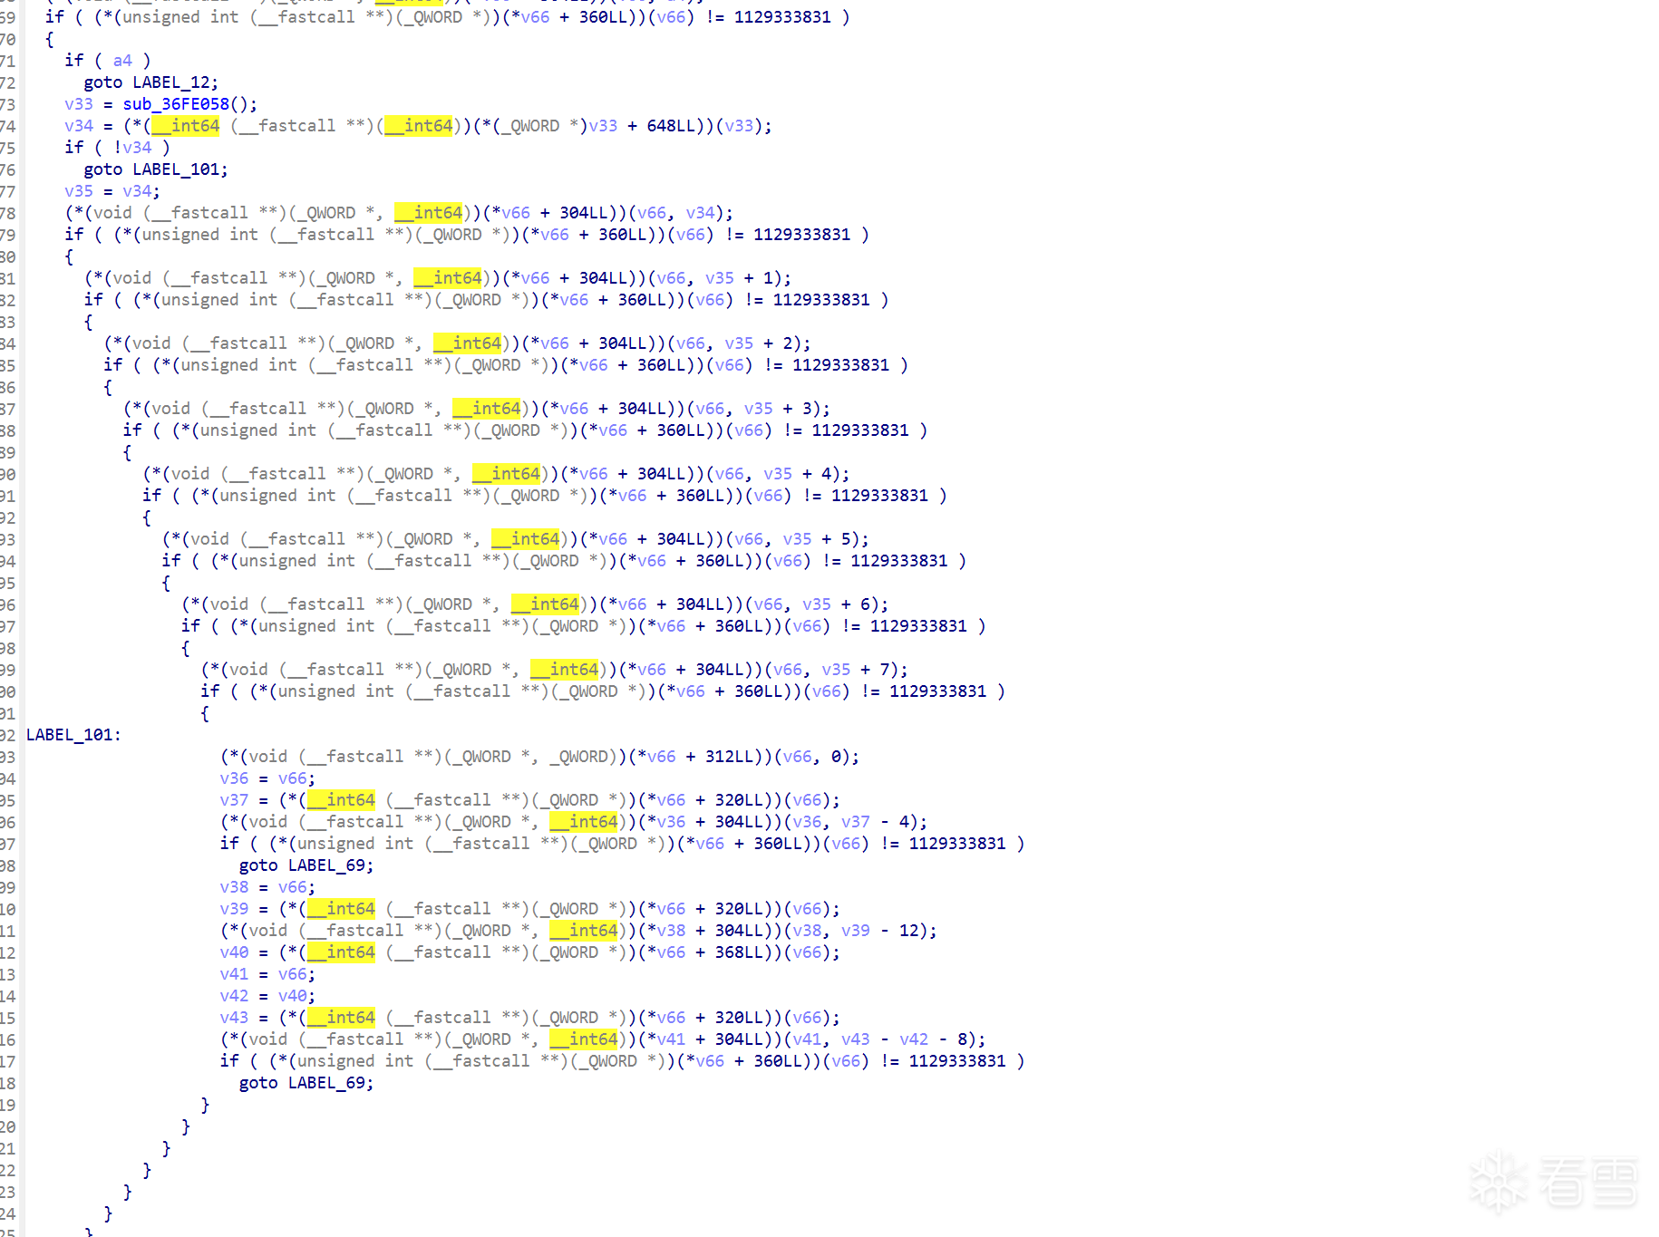Click variable a4 in the if condition
The height and width of the screenshot is (1237, 1659).
coord(122,61)
